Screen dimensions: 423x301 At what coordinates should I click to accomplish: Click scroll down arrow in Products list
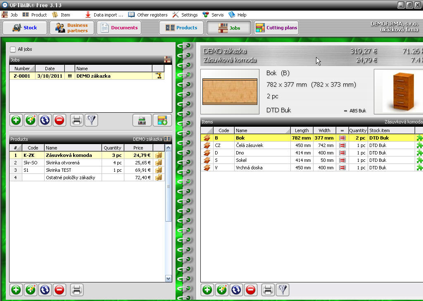(168, 279)
